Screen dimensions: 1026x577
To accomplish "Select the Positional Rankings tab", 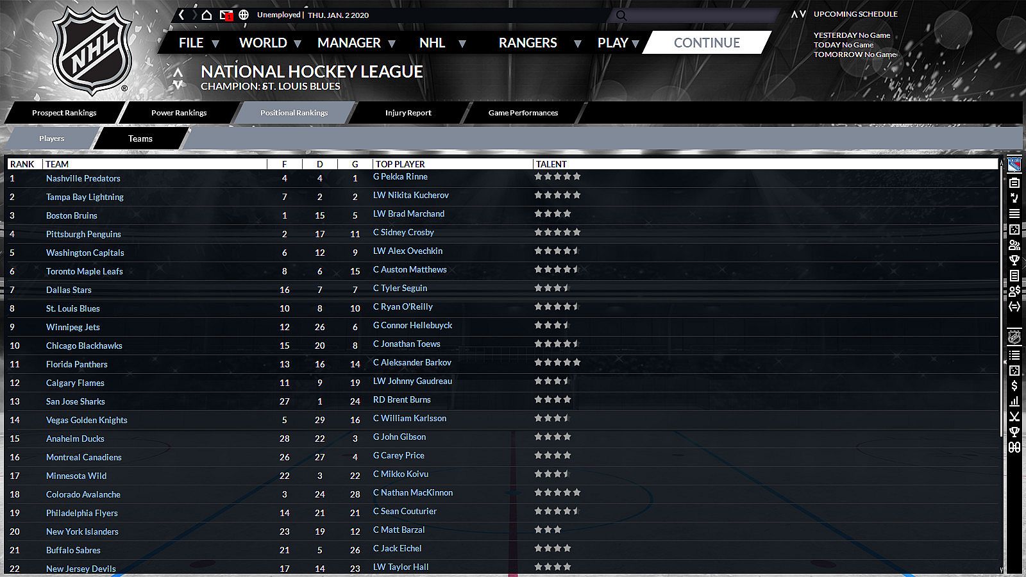I will 294,113.
